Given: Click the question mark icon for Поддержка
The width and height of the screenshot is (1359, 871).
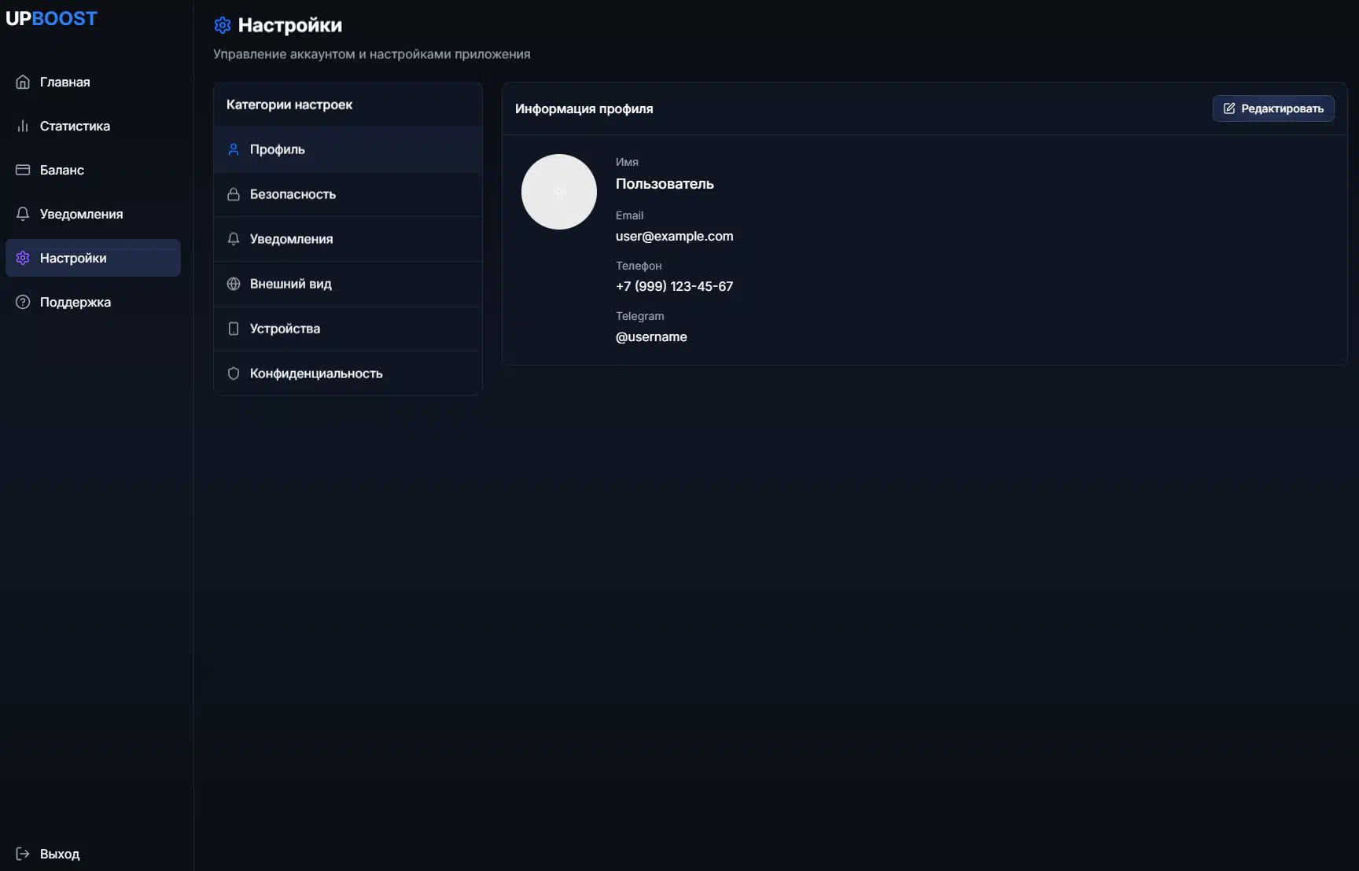Looking at the screenshot, I should point(23,302).
